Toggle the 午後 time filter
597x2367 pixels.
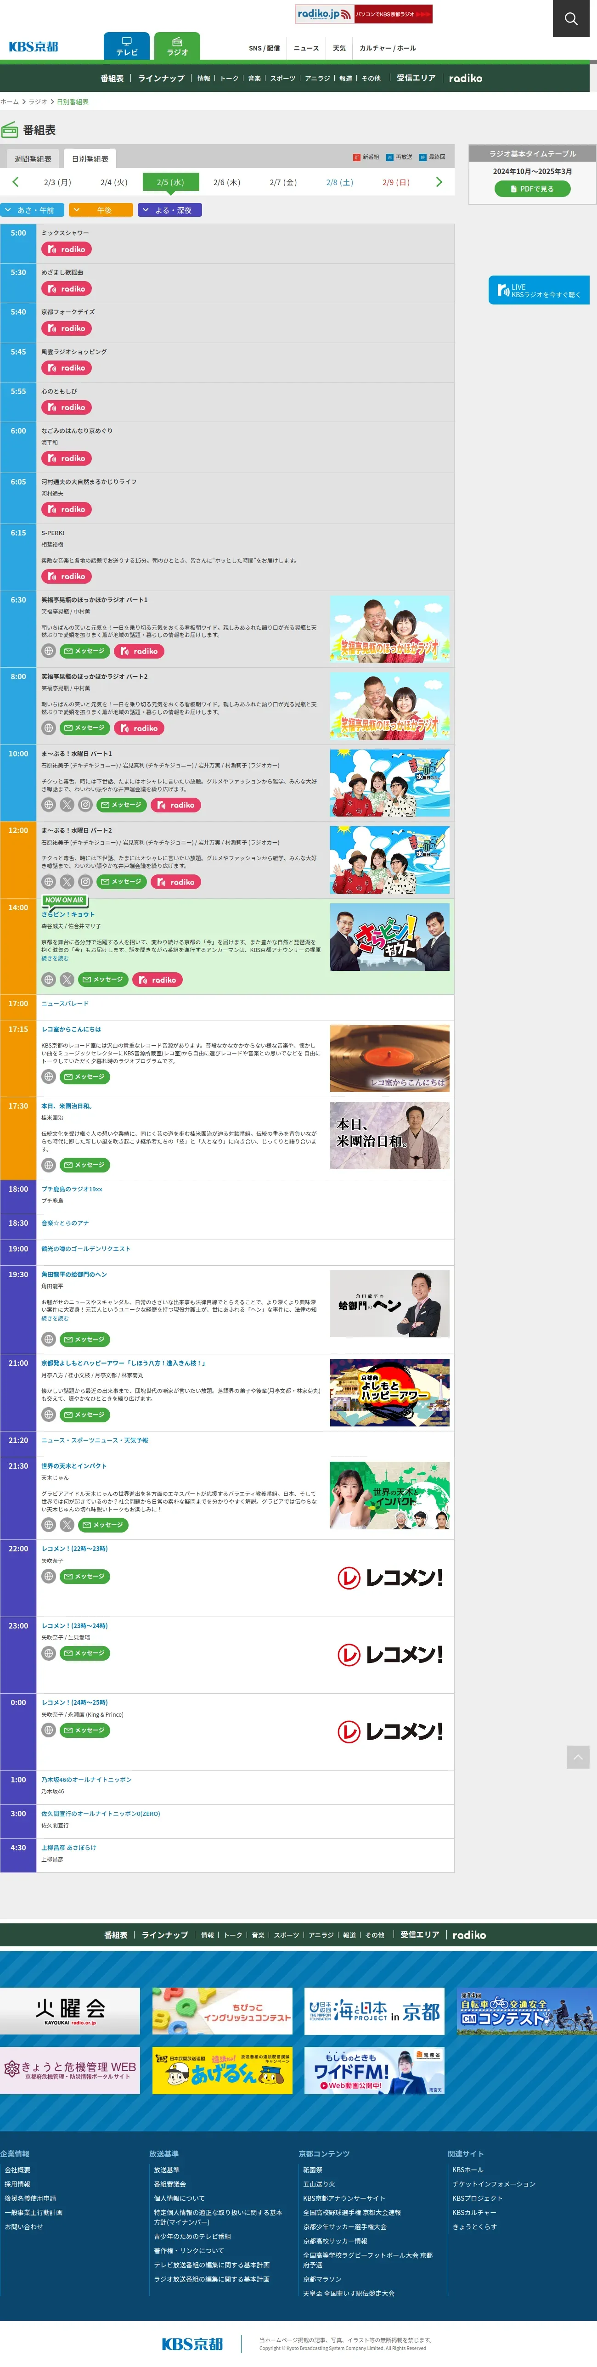pyautogui.click(x=101, y=210)
